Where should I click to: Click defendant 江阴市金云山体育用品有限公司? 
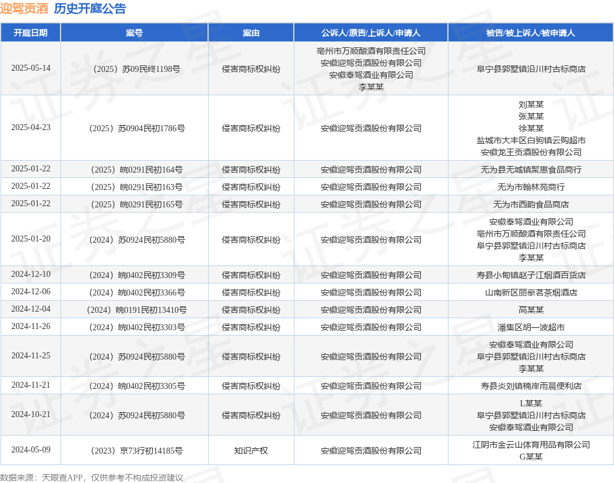(531, 445)
